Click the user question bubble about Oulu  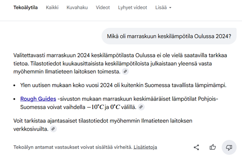click(x=169, y=37)
